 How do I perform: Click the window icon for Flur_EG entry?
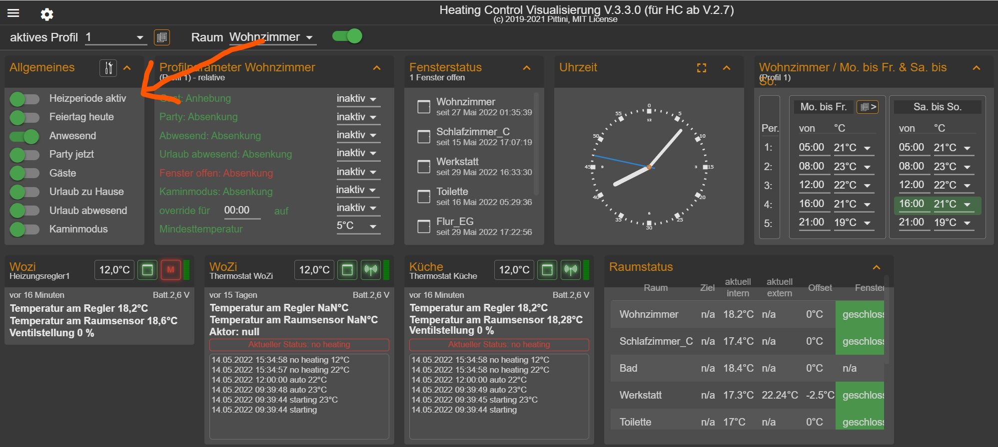pyautogui.click(x=424, y=226)
